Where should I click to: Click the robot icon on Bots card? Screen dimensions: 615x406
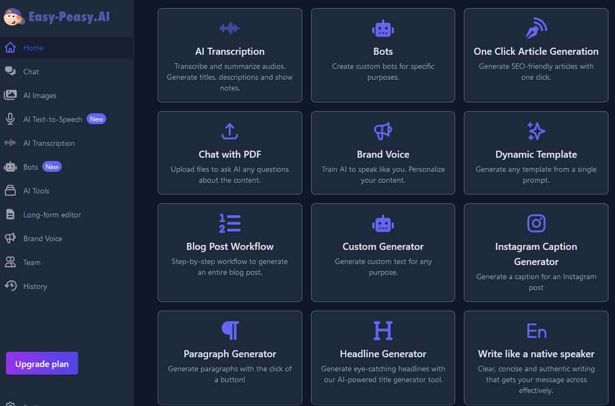(383, 29)
